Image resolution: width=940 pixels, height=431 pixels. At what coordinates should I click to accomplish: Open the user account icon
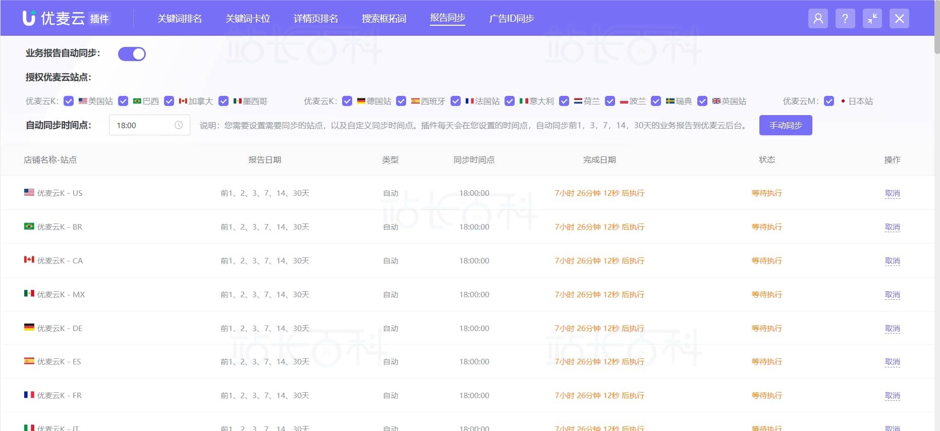coord(818,19)
